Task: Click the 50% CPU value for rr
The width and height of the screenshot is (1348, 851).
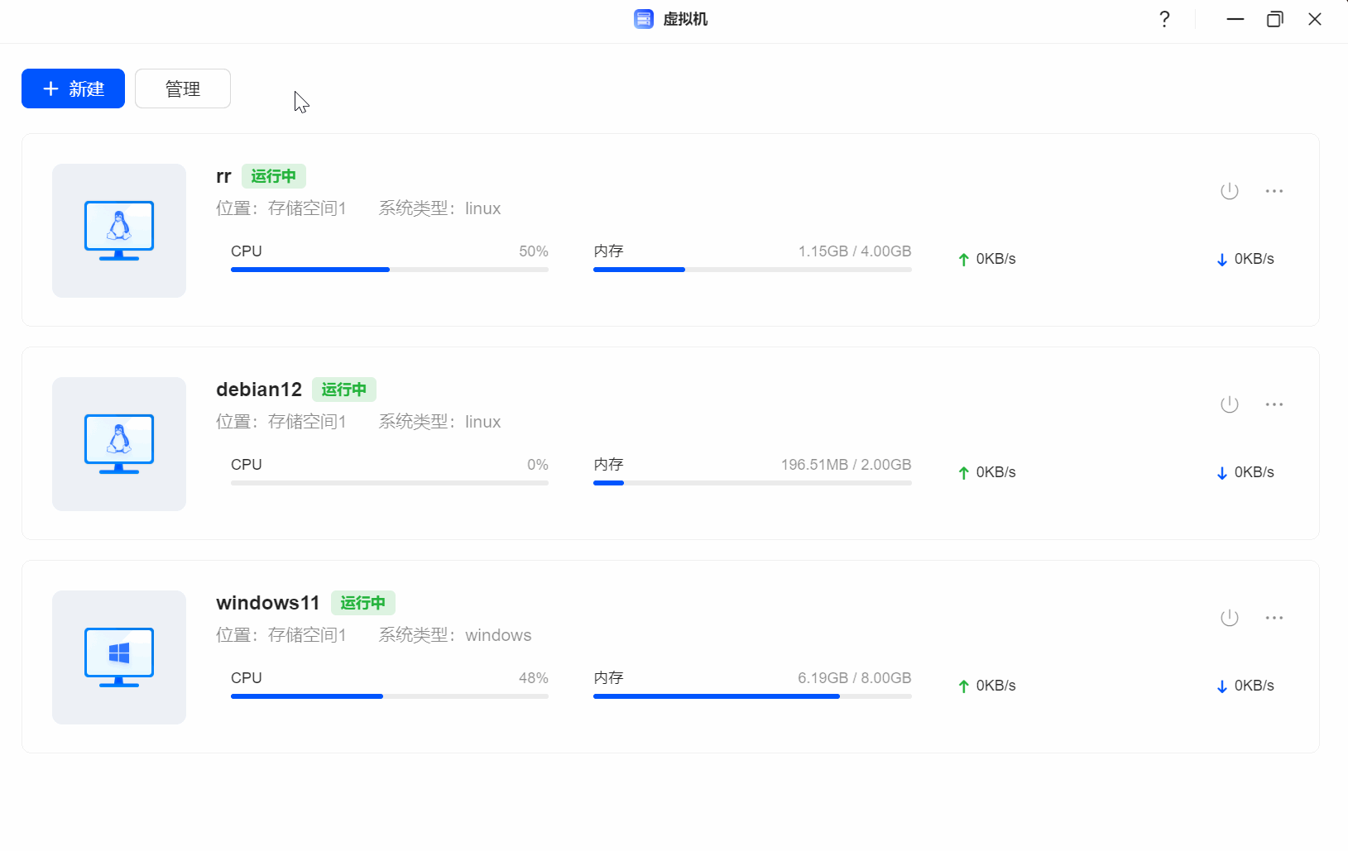Action: point(534,251)
